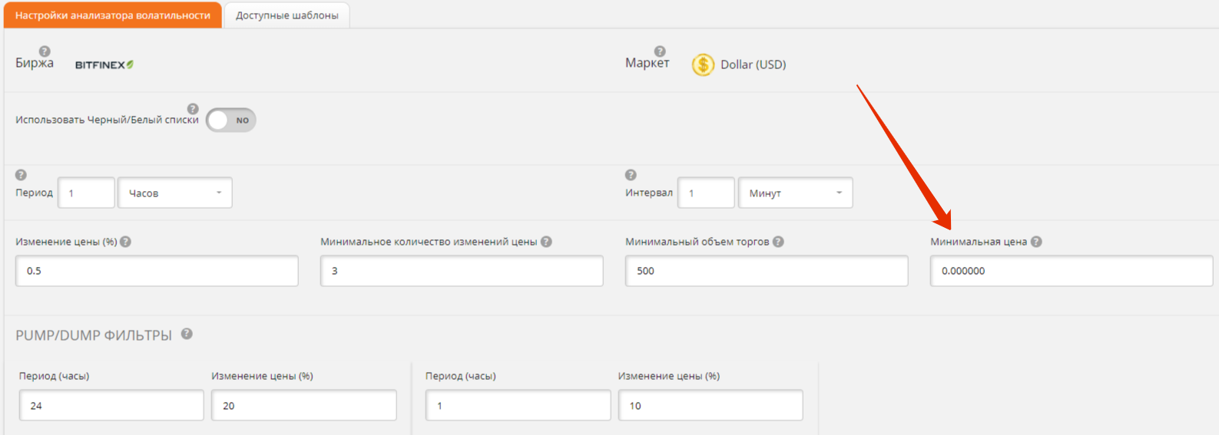
Task: Open the Минут interval unit dropdown
Action: [795, 193]
